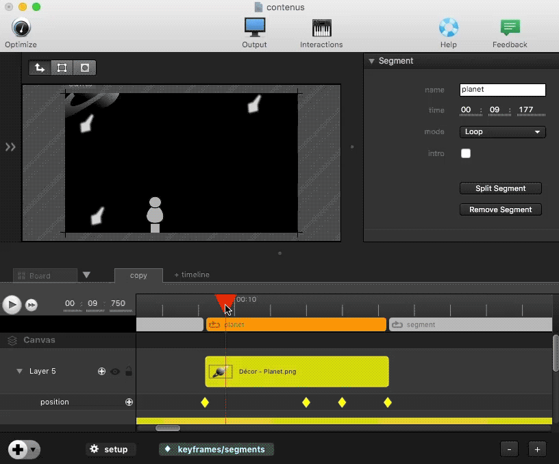Click the Remove Segment button
This screenshot has width=559, height=464.
500,209
